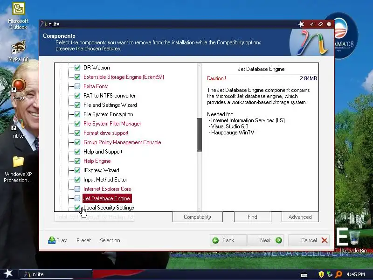Viewport: 373px width, 280px height.
Task: Open the Recycle Bin icon
Action: 354,241
